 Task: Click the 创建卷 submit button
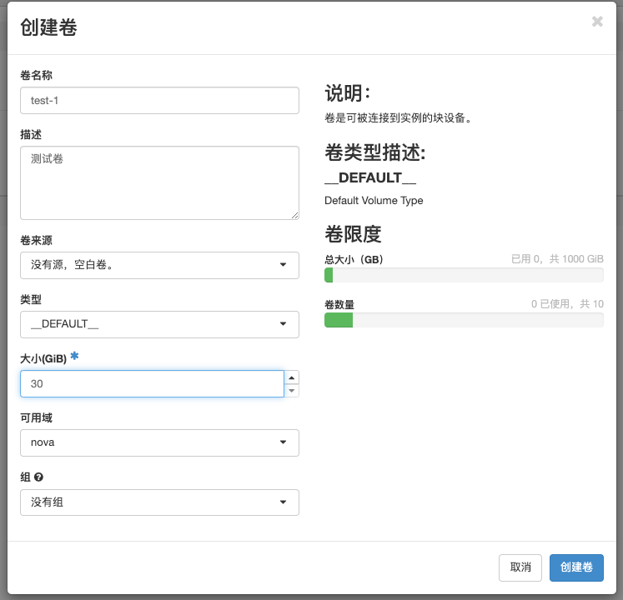pyautogui.click(x=576, y=567)
